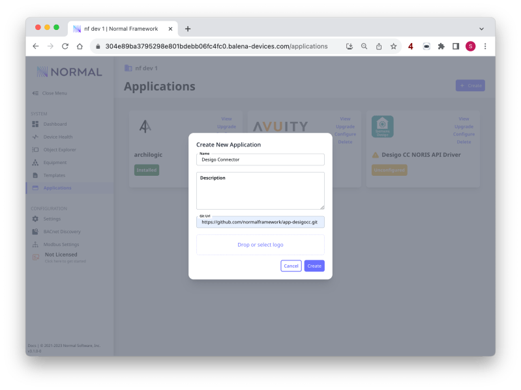Screen dimensions: 521x390
Task: Go to the browser home icon
Action: pos(80,46)
